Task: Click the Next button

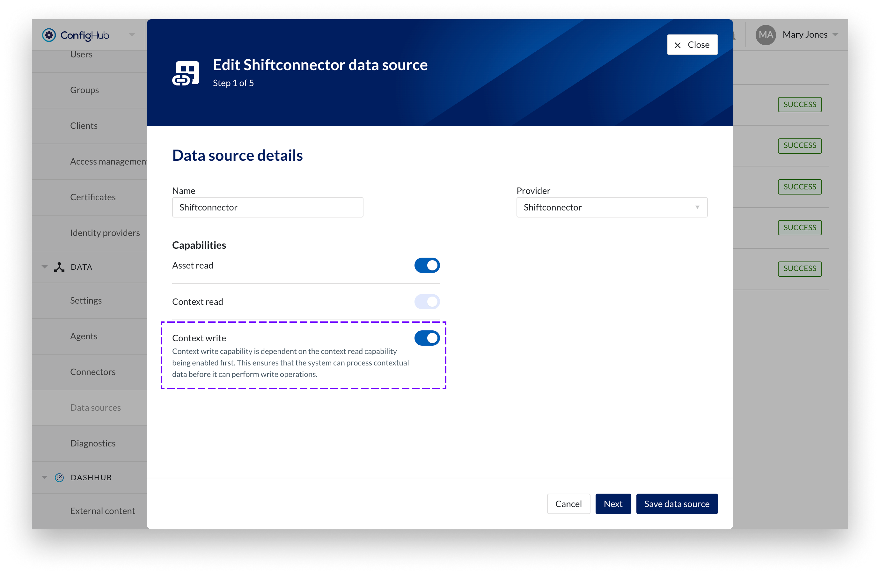Action: (x=613, y=504)
